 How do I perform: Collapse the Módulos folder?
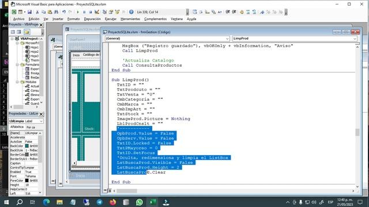click(17, 82)
